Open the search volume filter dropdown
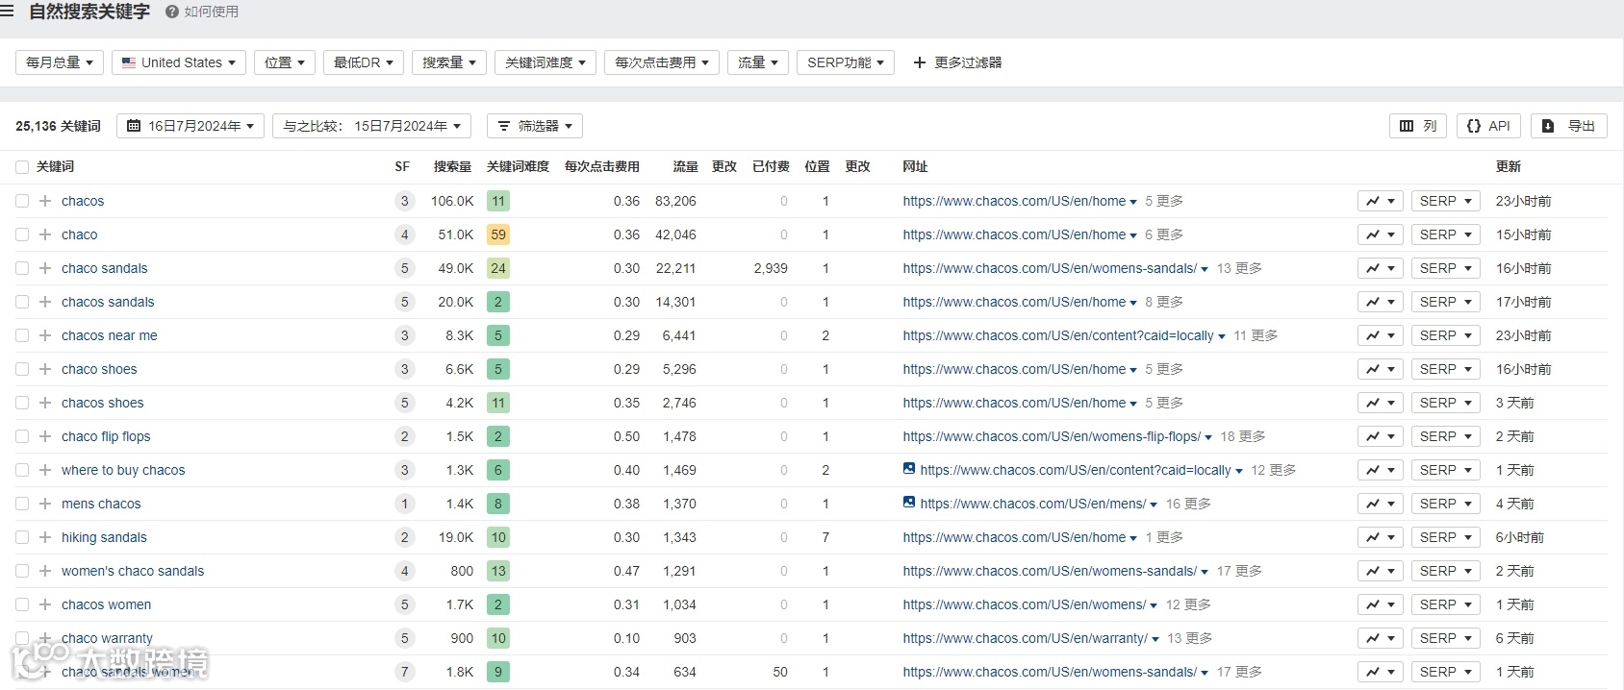The height and width of the screenshot is (690, 1624). pos(449,62)
